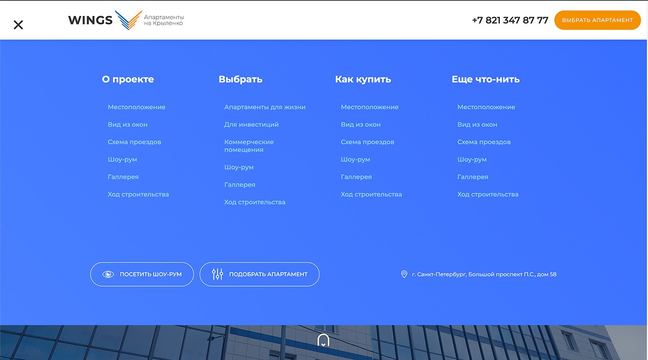Close the menu with the X icon
The width and height of the screenshot is (648, 360).
[18, 25]
